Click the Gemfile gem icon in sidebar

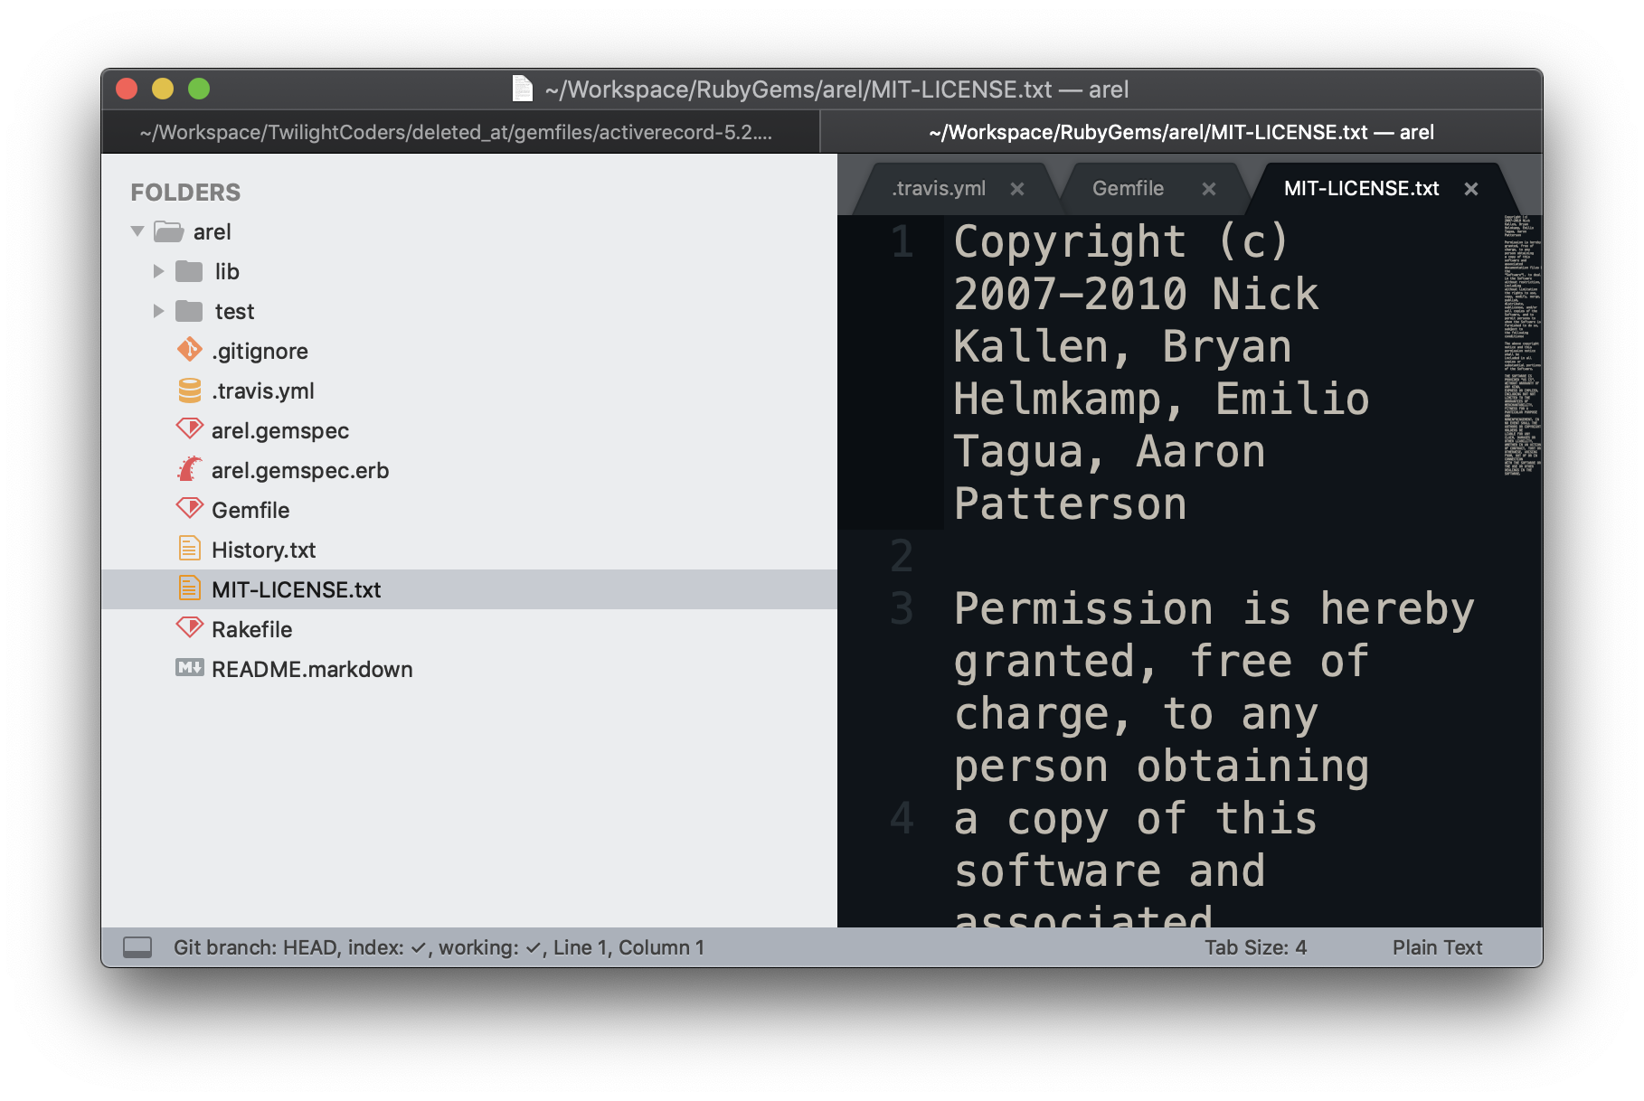(189, 509)
